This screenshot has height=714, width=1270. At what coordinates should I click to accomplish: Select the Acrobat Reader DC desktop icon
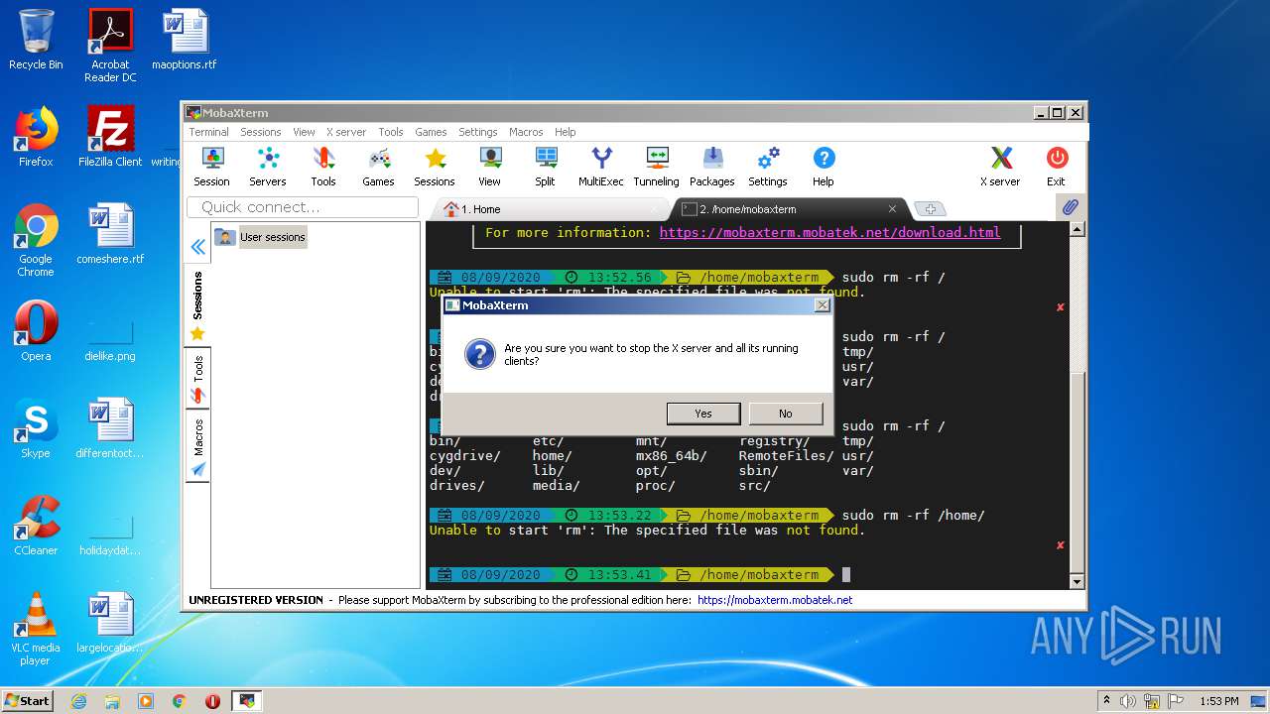(110, 46)
